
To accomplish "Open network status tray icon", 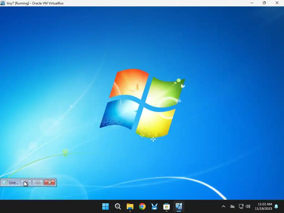I will (x=241, y=206).
